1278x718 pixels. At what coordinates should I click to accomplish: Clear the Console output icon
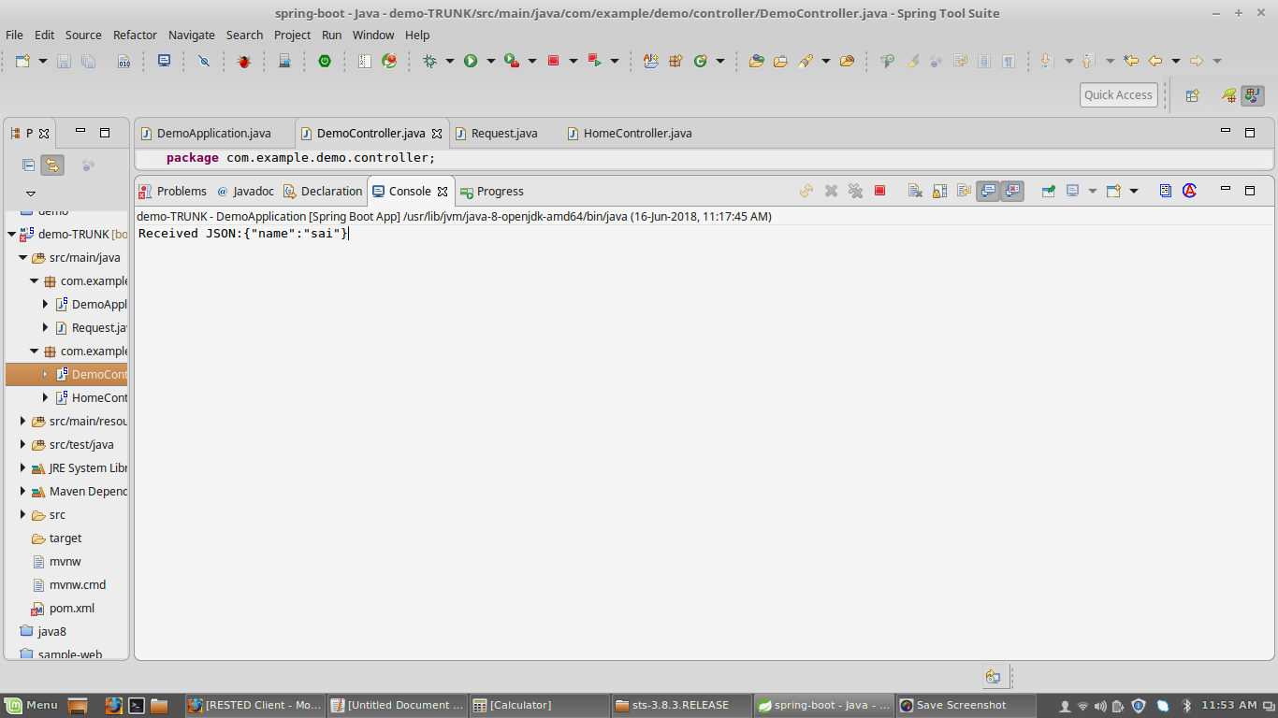915,191
